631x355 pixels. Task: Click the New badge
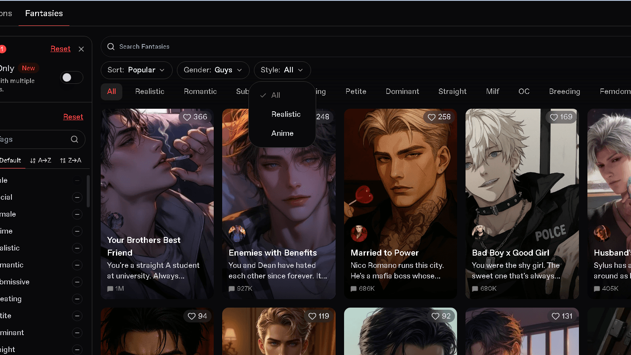click(x=28, y=68)
